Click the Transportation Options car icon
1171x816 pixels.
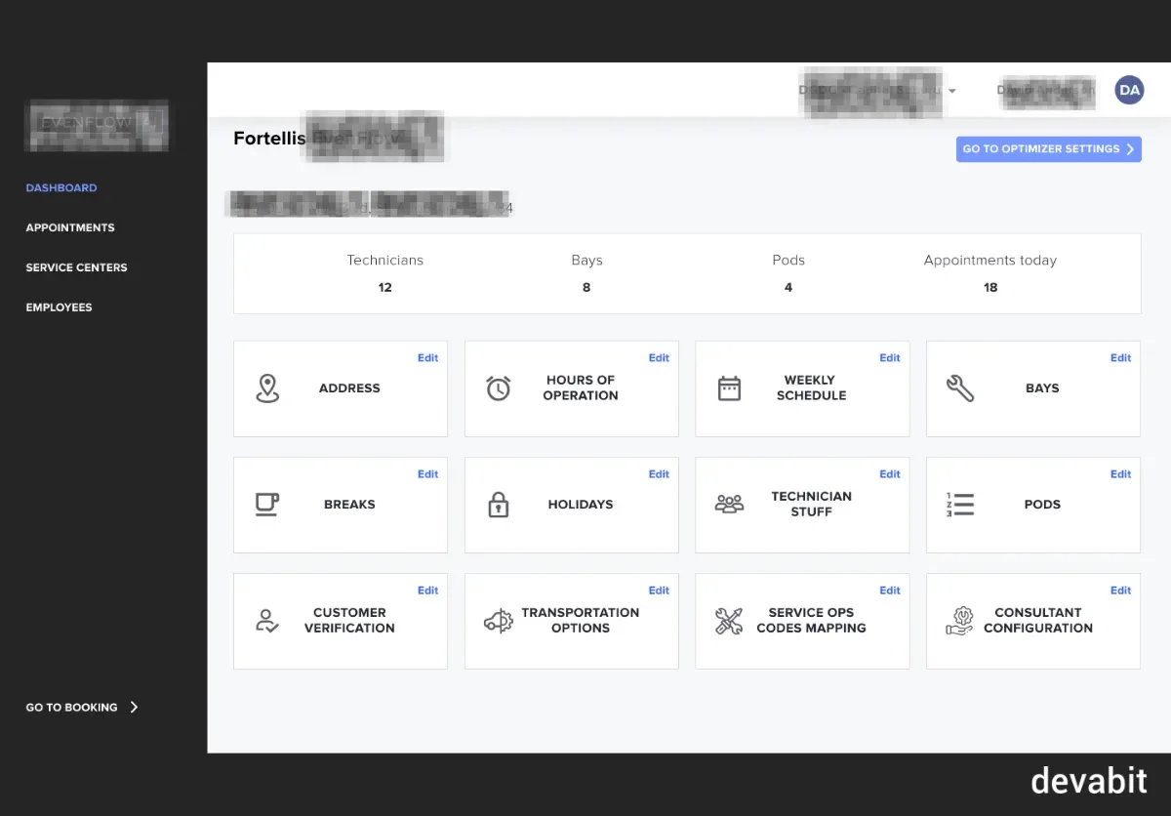[x=499, y=621]
